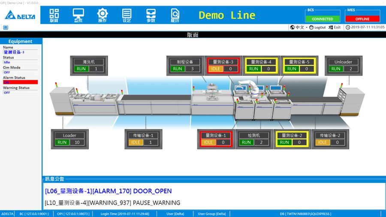Click the 操作 operation gear icon
The height and width of the screenshot is (217, 386).
tap(103, 15)
